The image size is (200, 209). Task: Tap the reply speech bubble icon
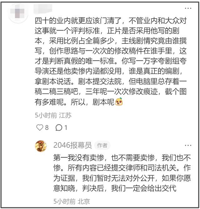pyautogui.click(x=59, y=128)
